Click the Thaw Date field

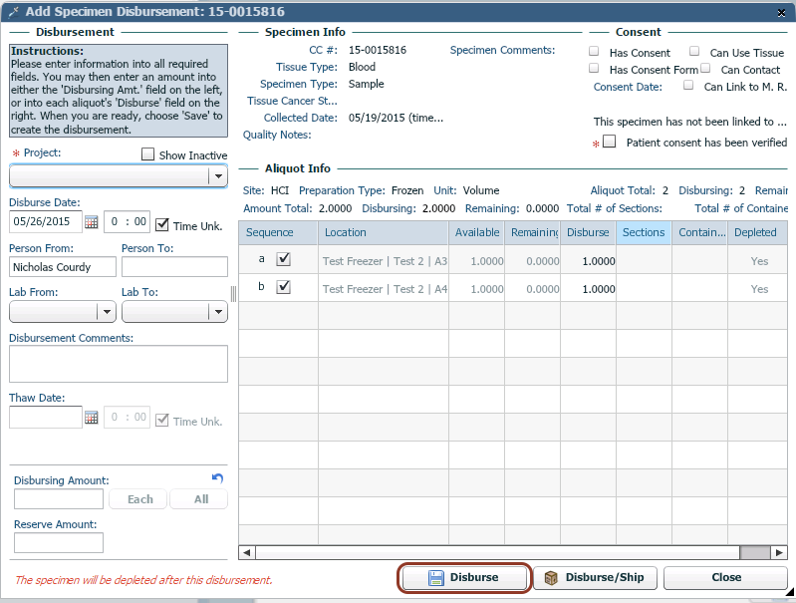click(x=46, y=417)
